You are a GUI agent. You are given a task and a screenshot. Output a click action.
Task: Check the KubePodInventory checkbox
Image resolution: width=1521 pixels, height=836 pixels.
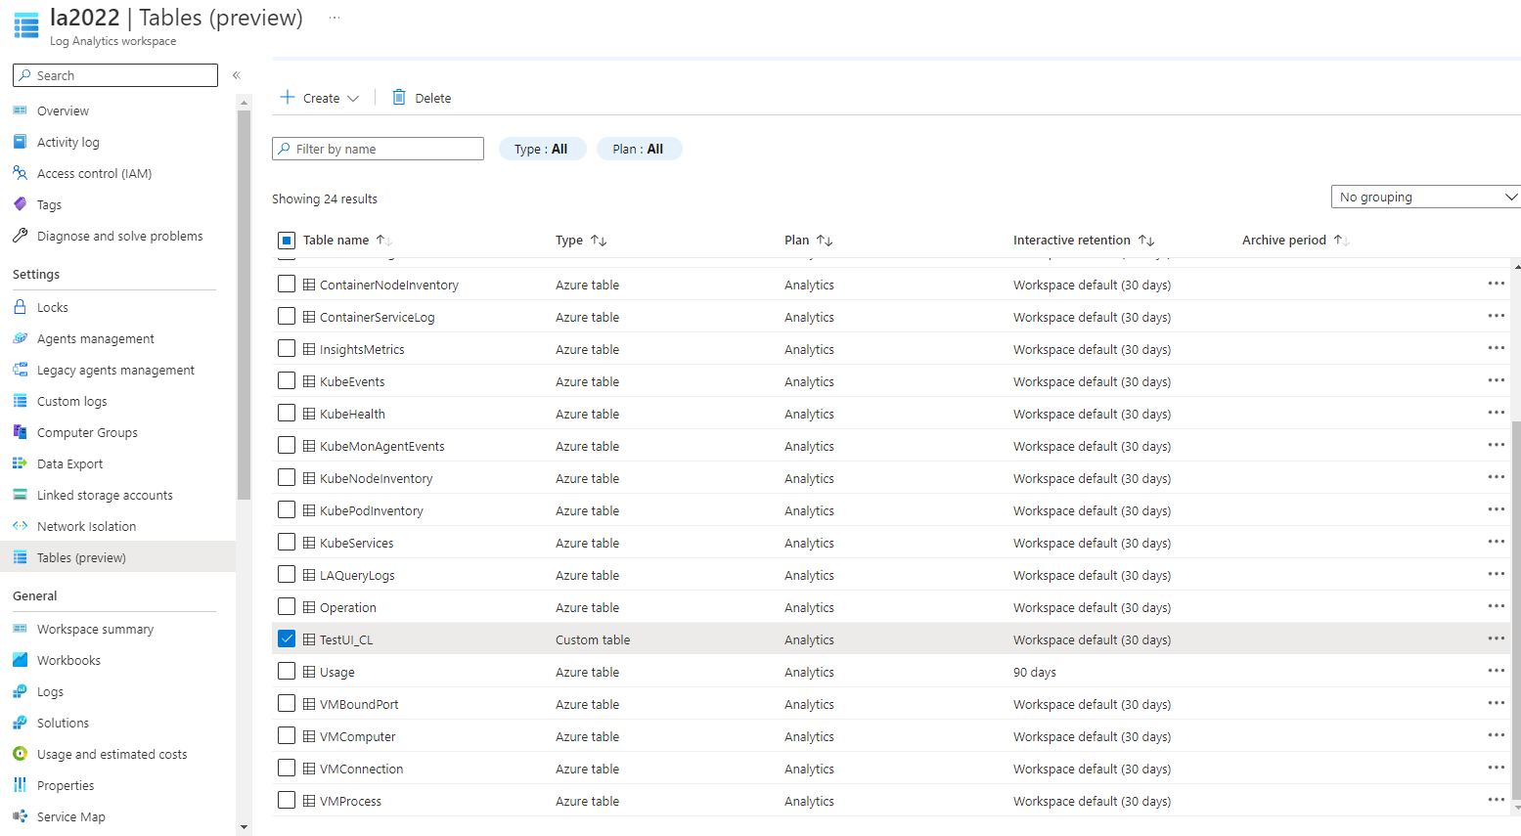[287, 509]
